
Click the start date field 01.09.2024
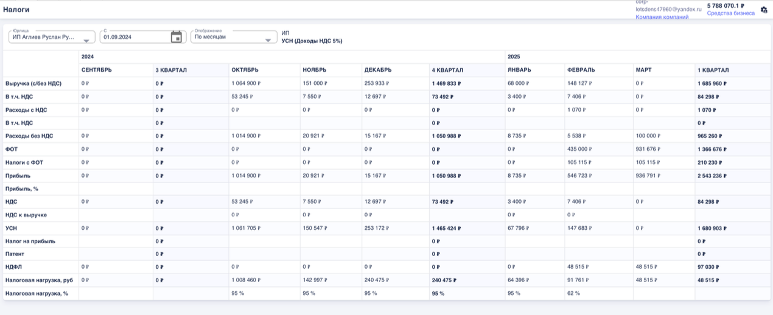(134, 37)
